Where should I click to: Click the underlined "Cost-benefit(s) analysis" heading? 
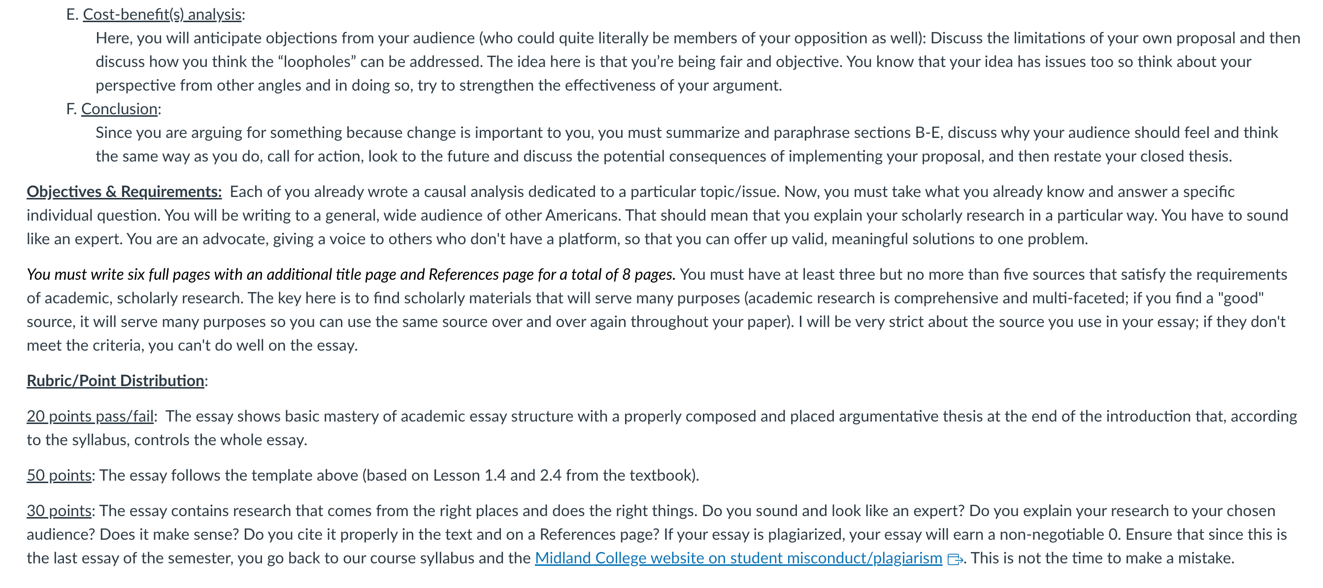tap(162, 14)
